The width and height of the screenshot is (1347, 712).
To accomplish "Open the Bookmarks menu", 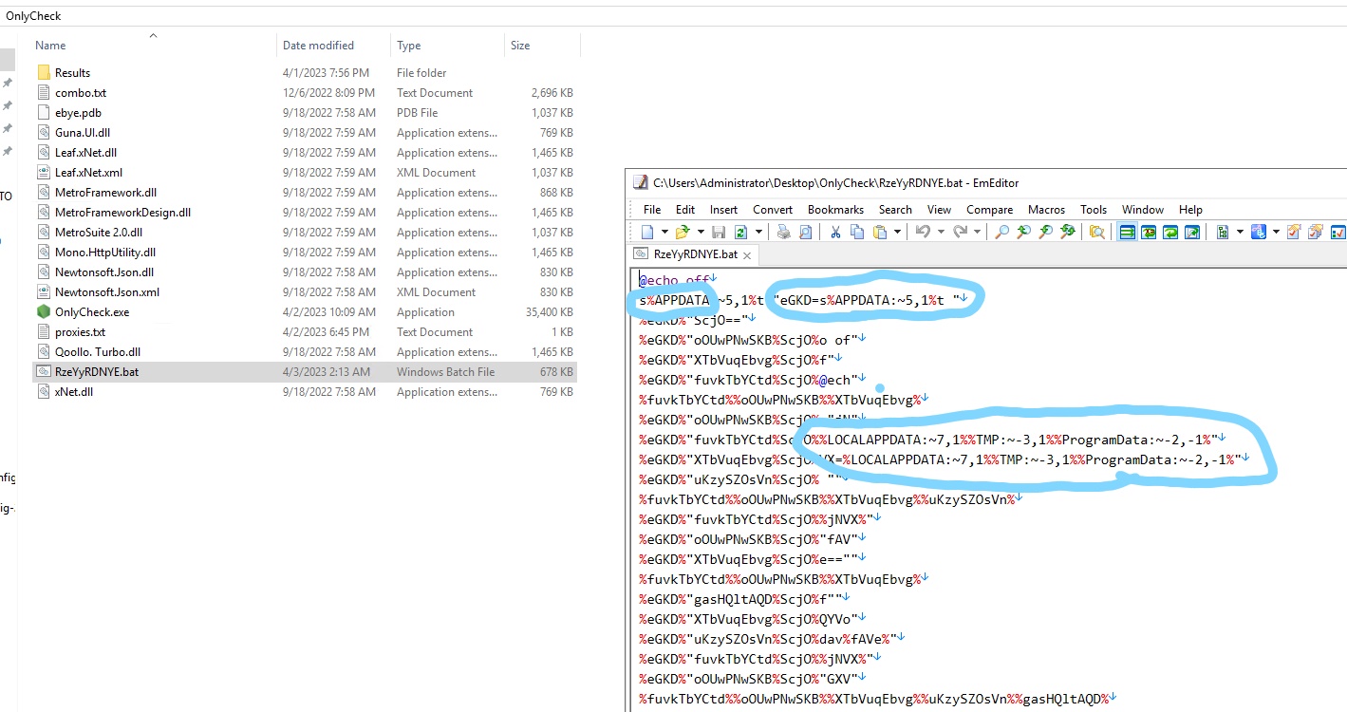I will point(835,209).
